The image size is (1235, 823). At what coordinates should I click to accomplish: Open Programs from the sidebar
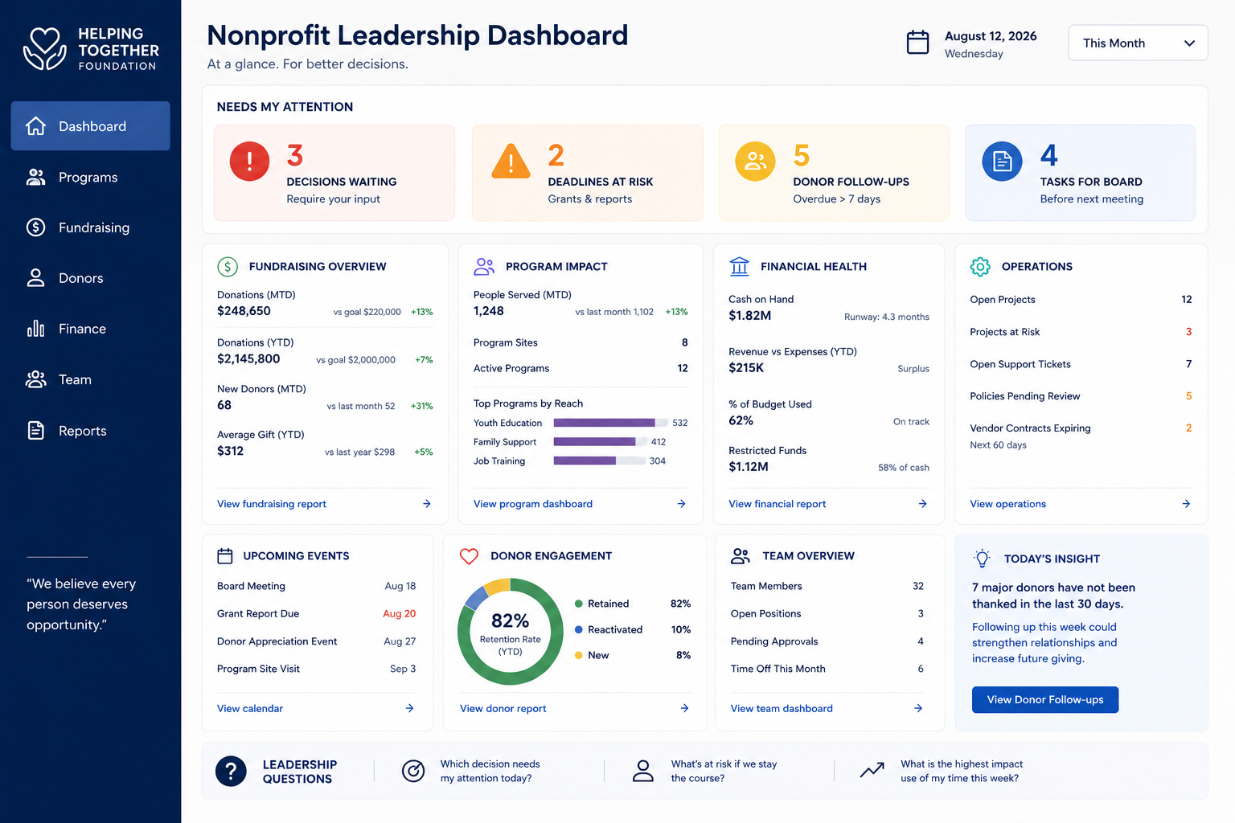(90, 177)
